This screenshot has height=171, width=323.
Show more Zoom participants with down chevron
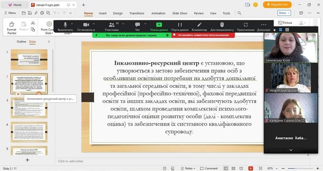291,150
